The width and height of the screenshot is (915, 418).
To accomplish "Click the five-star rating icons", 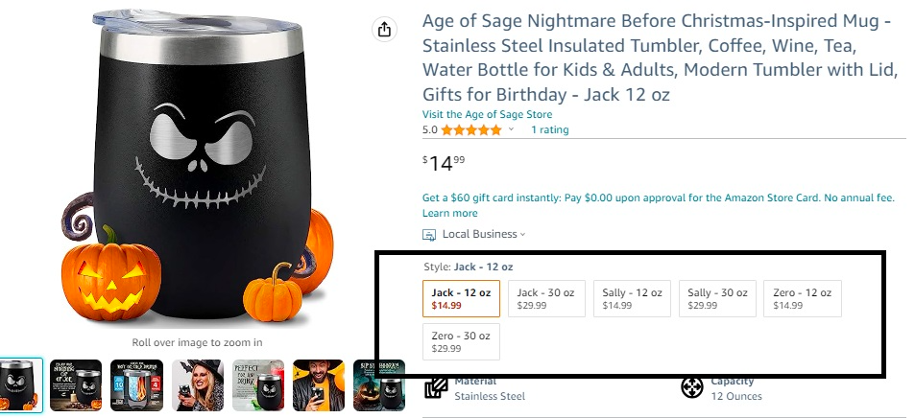I will click(x=470, y=130).
